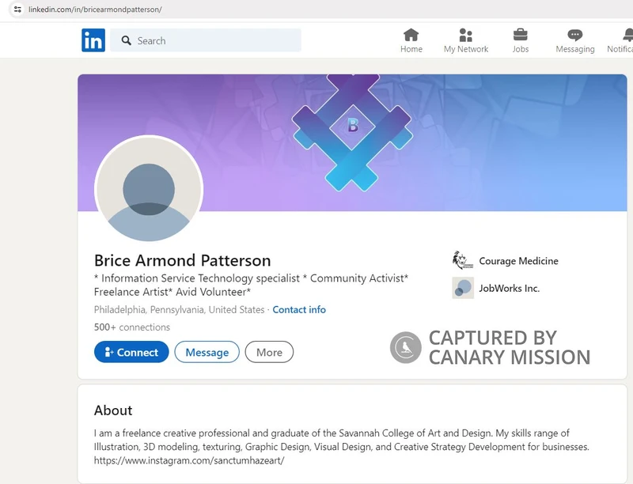Open the Instagram sanctumhazeart link
The height and width of the screenshot is (484, 633).
point(188,460)
